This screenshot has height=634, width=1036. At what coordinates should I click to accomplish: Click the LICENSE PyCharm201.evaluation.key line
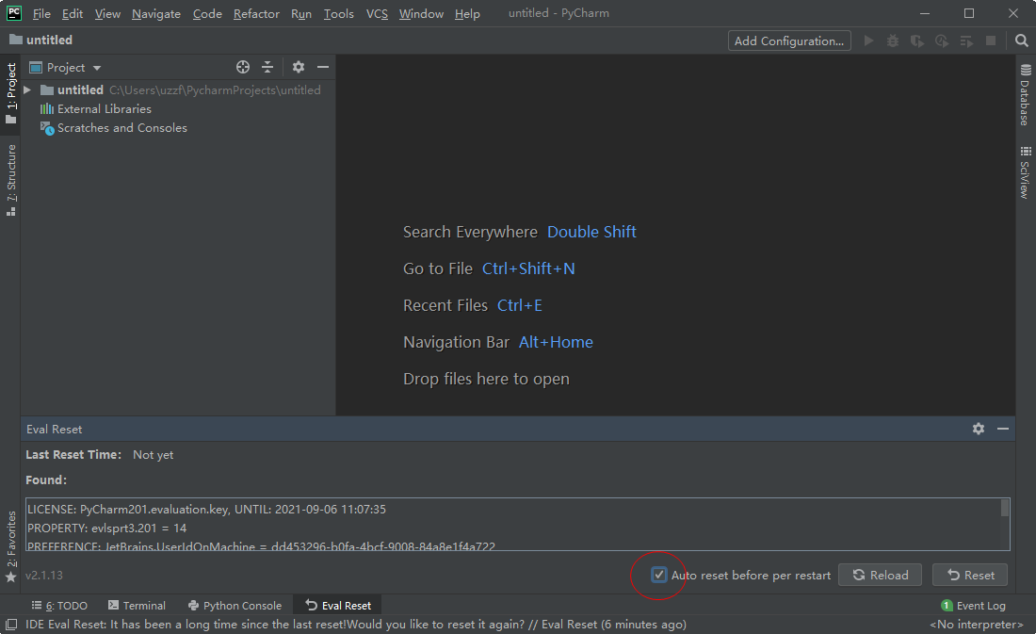pyautogui.click(x=206, y=509)
